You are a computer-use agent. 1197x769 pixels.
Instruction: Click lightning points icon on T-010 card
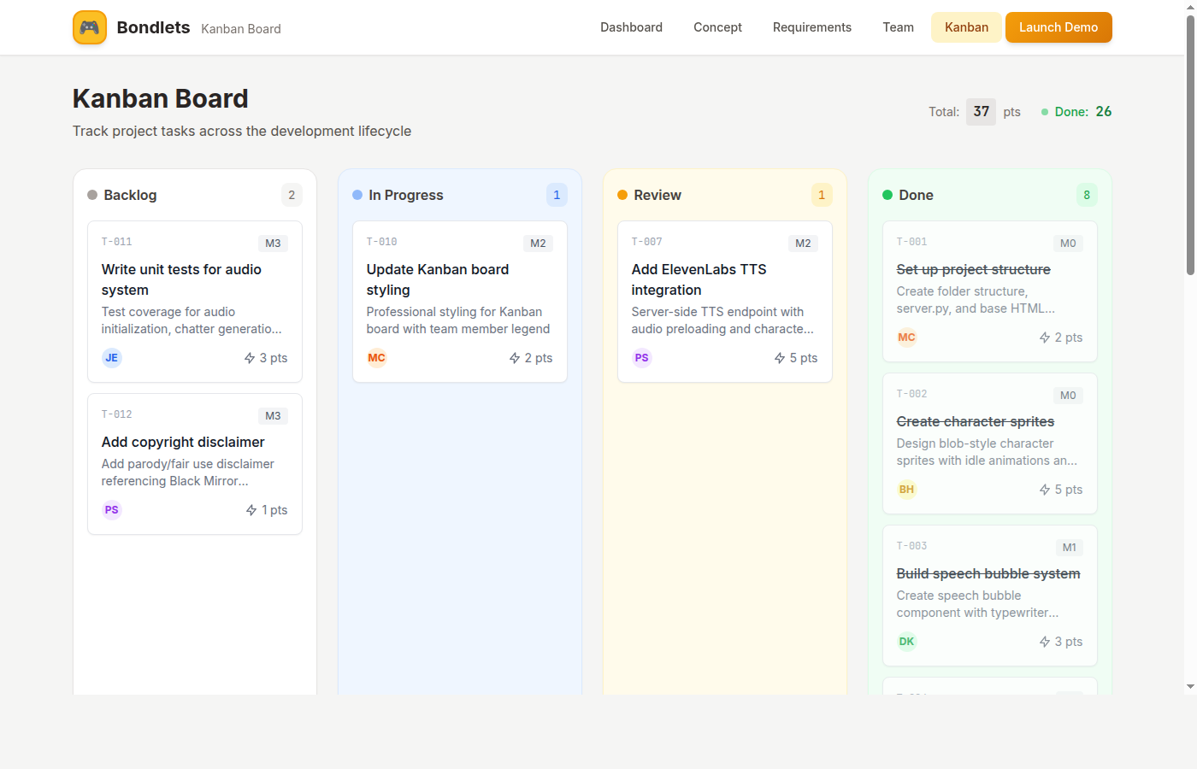(x=515, y=358)
